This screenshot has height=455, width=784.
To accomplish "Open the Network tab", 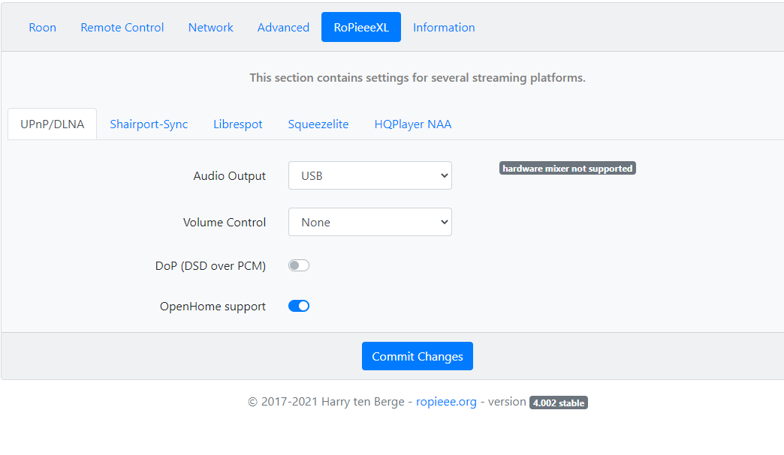I will (x=210, y=28).
